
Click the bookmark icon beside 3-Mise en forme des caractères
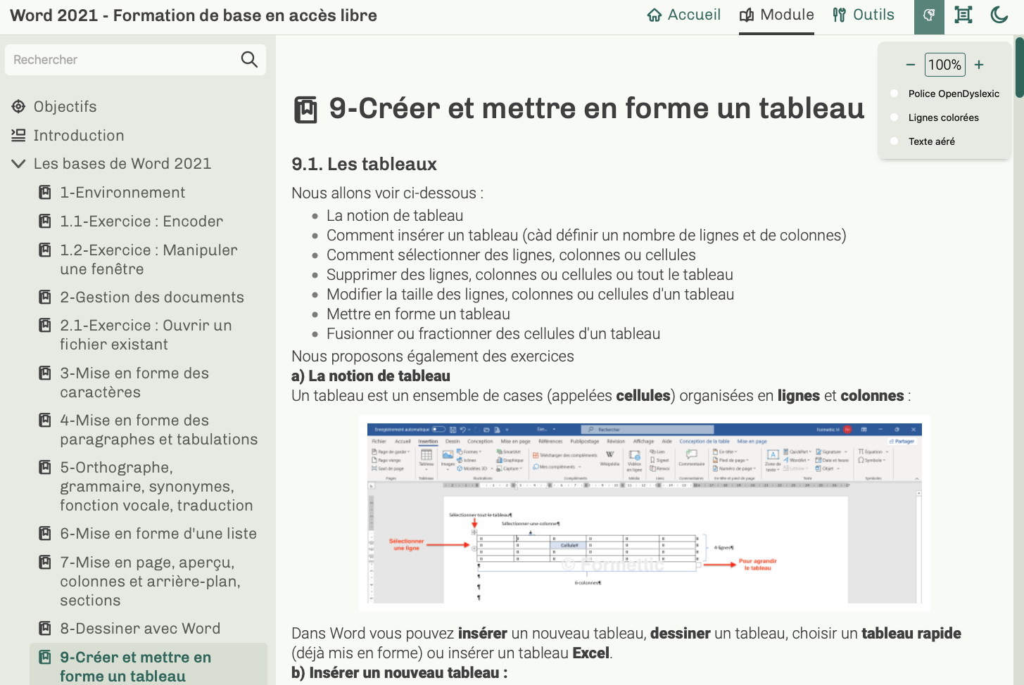pyautogui.click(x=45, y=373)
